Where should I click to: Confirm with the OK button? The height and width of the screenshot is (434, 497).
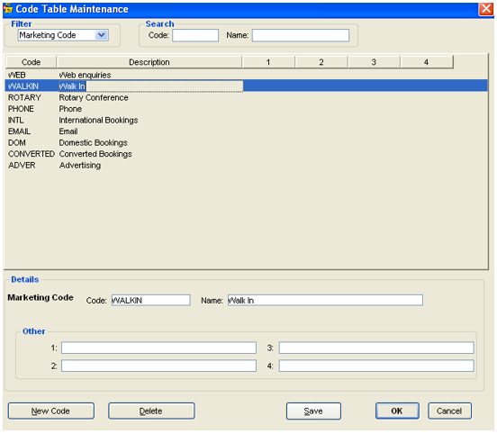(x=397, y=411)
